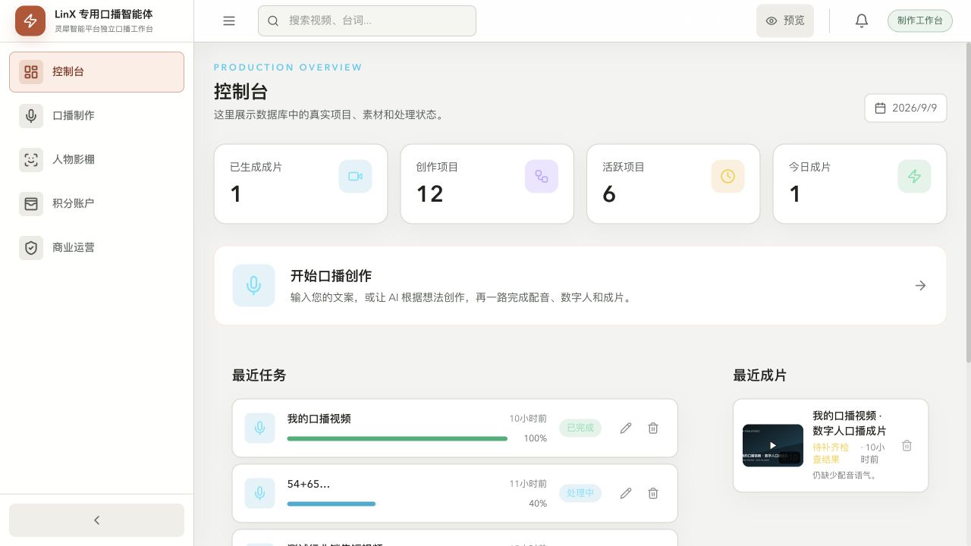971x546 pixels.
Task: Click the 最近任务 section heading
Action: pos(259,375)
